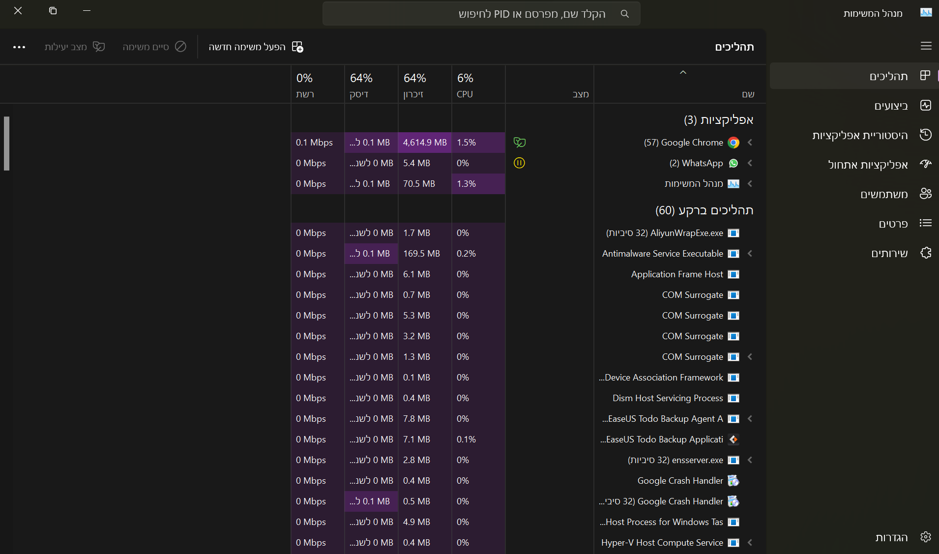This screenshot has height=554, width=939.
Task: Sort by the דיסק disk column header
Action: 371,85
